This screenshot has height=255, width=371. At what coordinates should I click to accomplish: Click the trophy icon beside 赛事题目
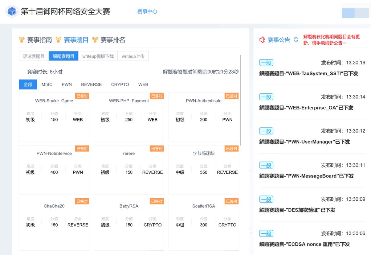[58, 40]
